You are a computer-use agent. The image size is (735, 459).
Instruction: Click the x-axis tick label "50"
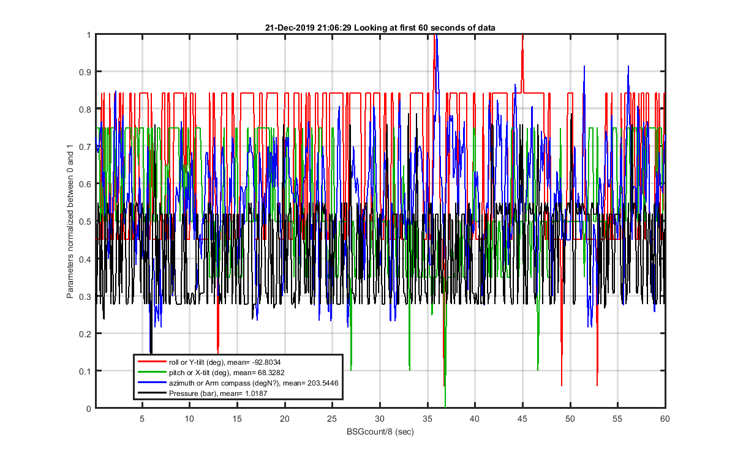tap(570, 419)
